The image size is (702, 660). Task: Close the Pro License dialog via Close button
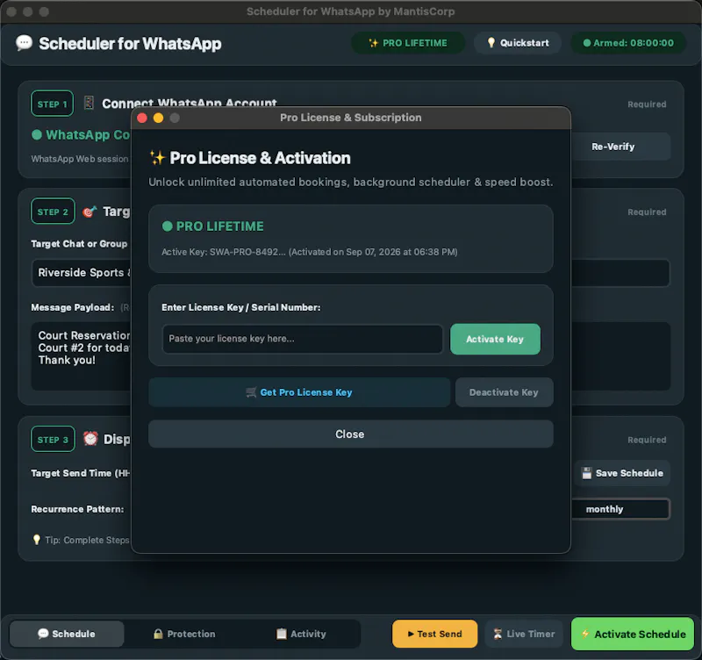[350, 434]
